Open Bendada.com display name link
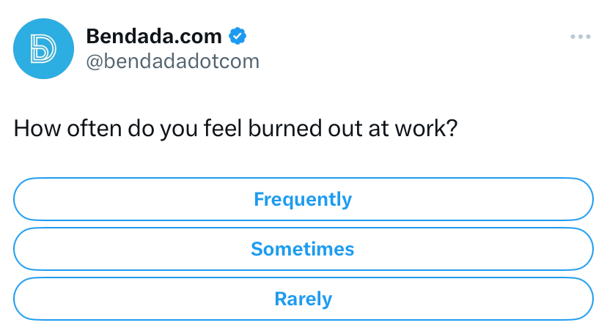Screen dimensions: 607x328 click(x=154, y=37)
